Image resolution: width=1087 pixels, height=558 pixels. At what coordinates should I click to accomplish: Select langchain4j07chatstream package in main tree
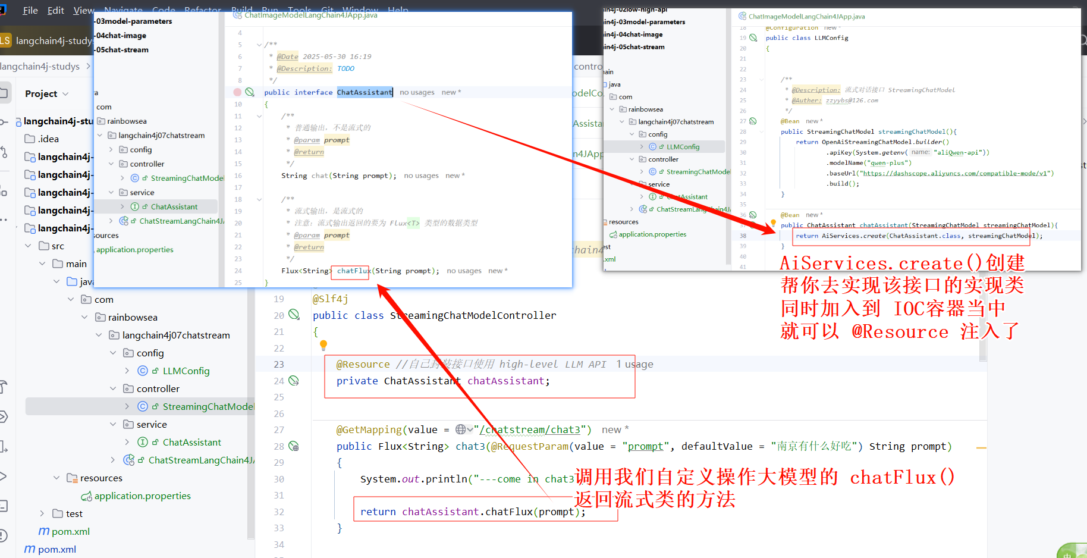point(176,335)
